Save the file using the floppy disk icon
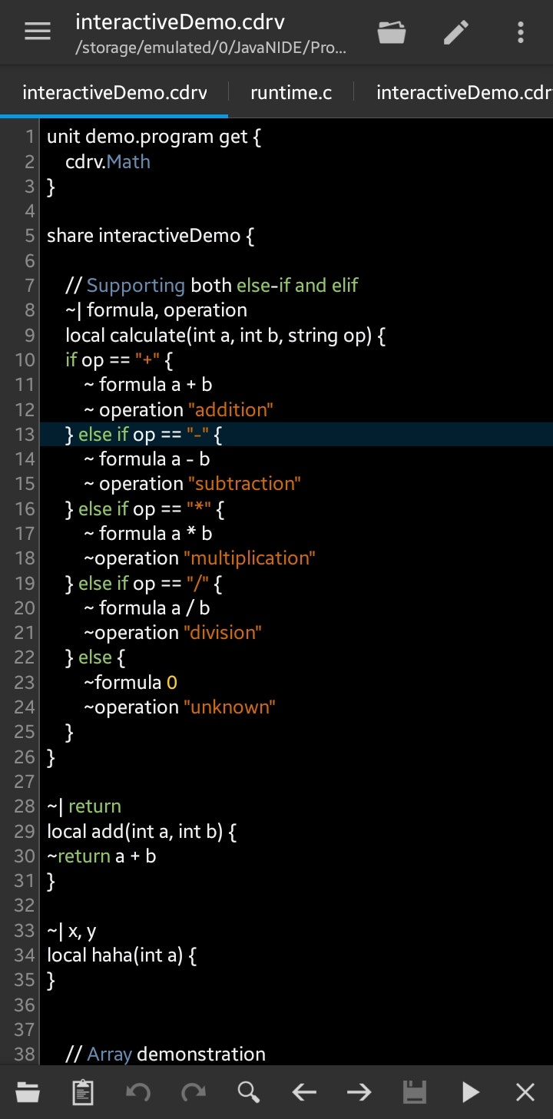The height and width of the screenshot is (1119, 553). (414, 1091)
